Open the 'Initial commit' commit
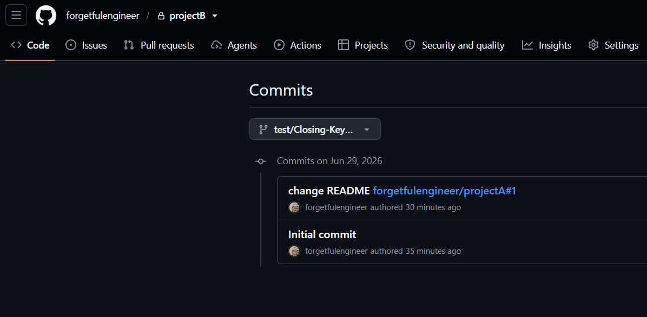Screen dimensions: 647x317 point(322,235)
